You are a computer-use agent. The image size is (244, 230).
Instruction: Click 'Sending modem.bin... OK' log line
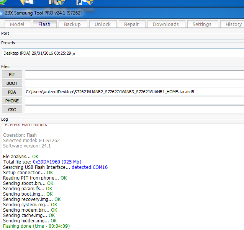pos(30,210)
